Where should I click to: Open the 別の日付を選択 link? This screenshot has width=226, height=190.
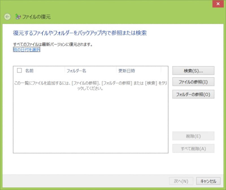pos(27,50)
